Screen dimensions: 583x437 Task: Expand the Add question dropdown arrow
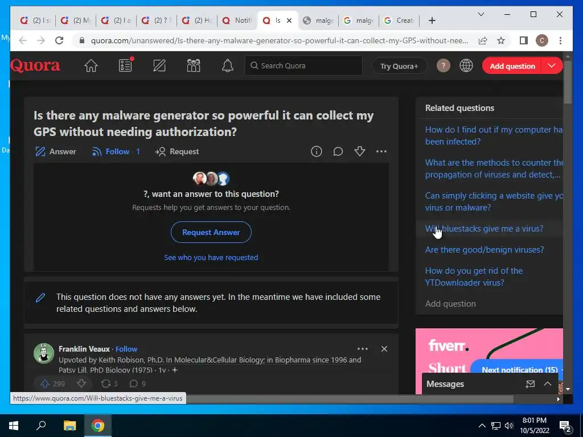tap(552, 66)
